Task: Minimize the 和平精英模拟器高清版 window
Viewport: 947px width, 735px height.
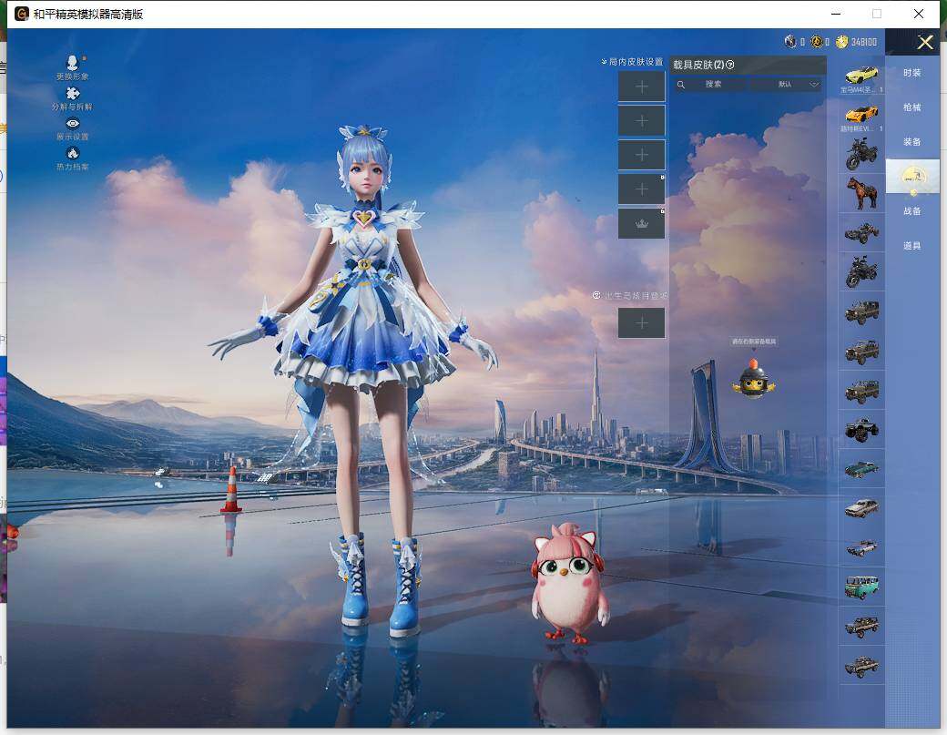Action: 836,14
